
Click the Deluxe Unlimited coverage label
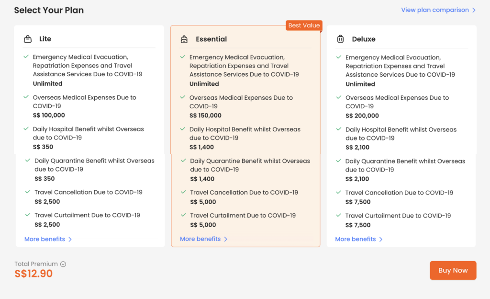point(360,84)
